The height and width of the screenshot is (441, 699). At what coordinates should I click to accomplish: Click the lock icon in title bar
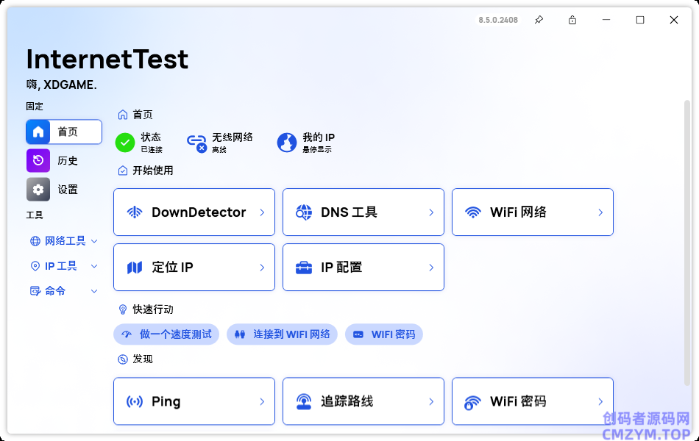pos(572,20)
